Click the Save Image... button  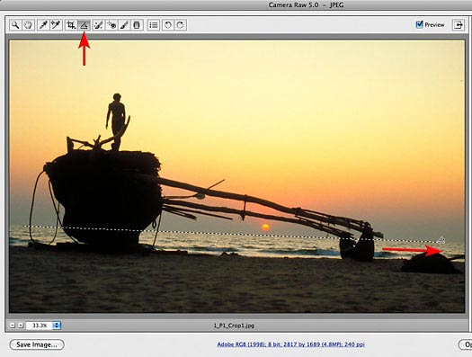click(37, 344)
